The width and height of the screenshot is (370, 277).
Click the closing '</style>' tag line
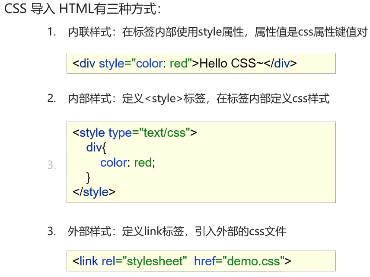(94, 192)
